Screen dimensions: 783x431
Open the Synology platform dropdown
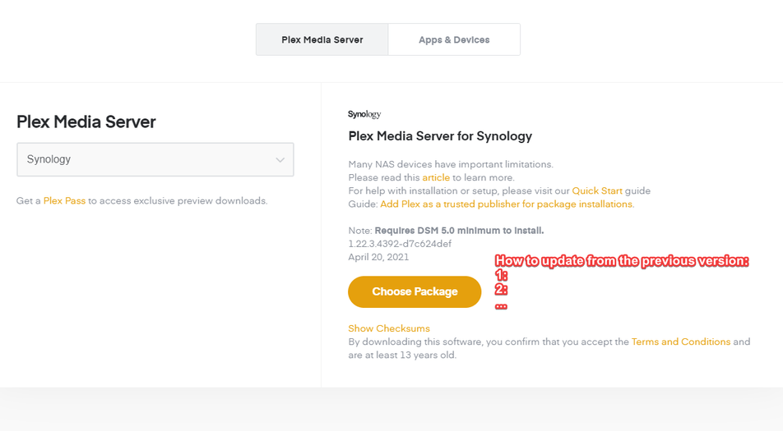coord(155,159)
